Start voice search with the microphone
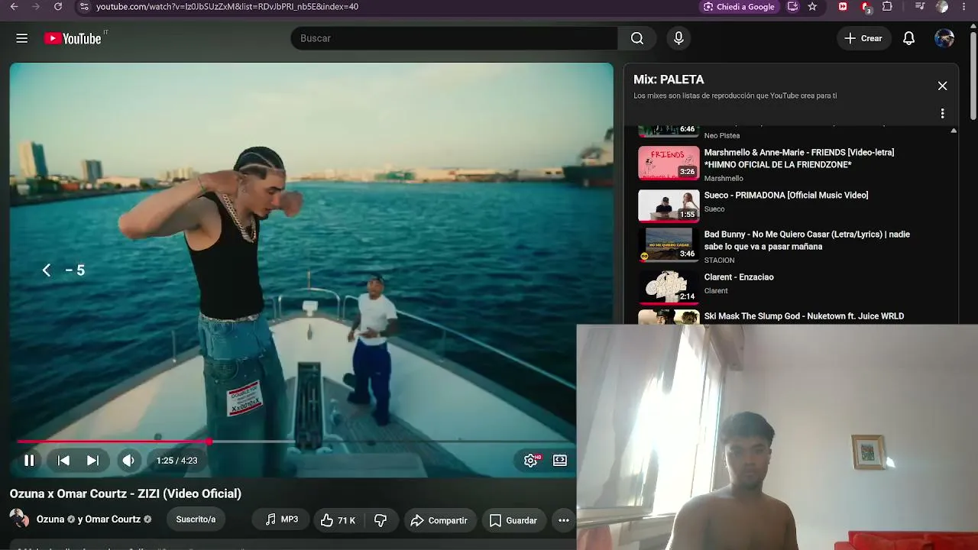This screenshot has height=550, width=978. click(x=678, y=38)
